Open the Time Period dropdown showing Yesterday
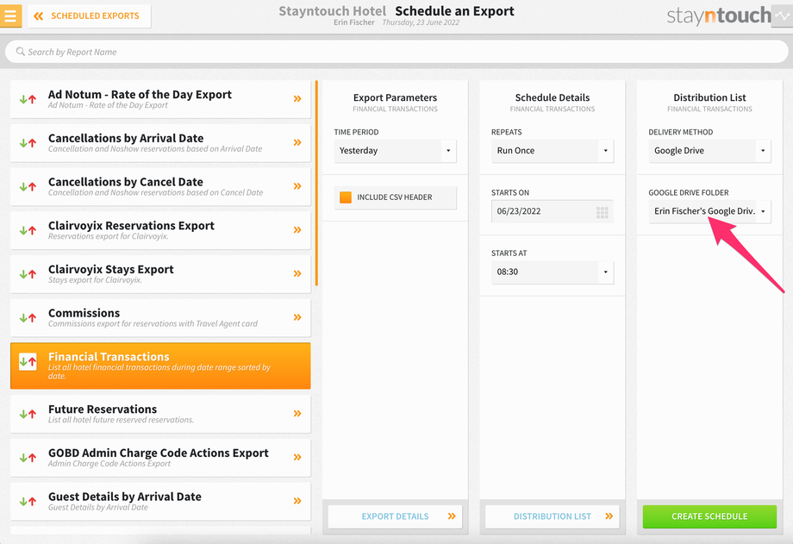This screenshot has width=793, height=544. pyautogui.click(x=395, y=151)
